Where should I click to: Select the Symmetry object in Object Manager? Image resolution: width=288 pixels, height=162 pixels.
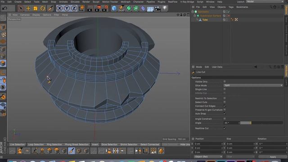pyautogui.click(x=203, y=12)
